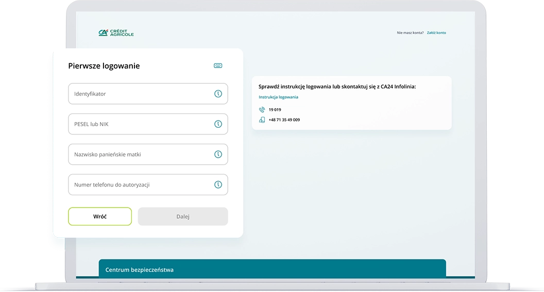Click the 19 019 infolinia number
Image resolution: width=544 pixels, height=292 pixels.
(275, 110)
